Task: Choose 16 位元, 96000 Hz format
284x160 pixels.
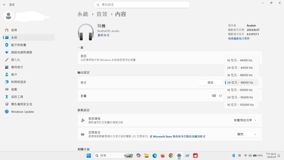Action: point(241,90)
